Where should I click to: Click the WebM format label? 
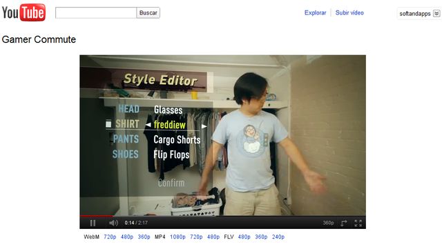click(x=91, y=237)
